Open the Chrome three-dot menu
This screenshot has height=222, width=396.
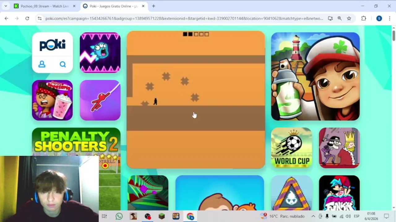click(390, 18)
